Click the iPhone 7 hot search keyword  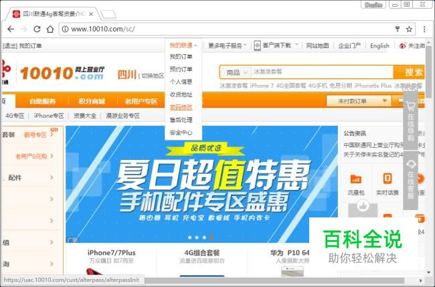[x=262, y=86]
